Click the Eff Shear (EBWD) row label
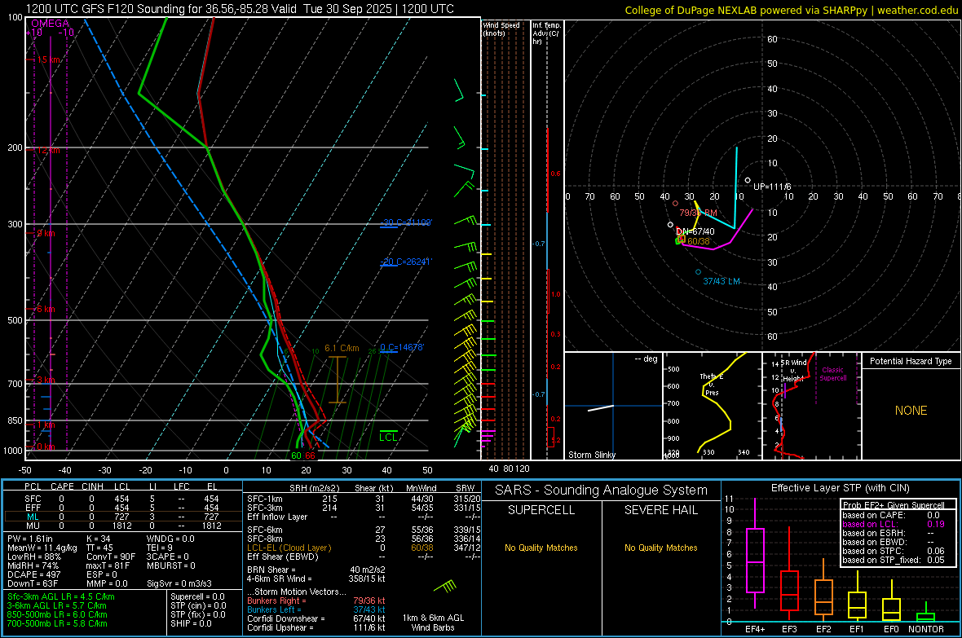 coord(283,557)
